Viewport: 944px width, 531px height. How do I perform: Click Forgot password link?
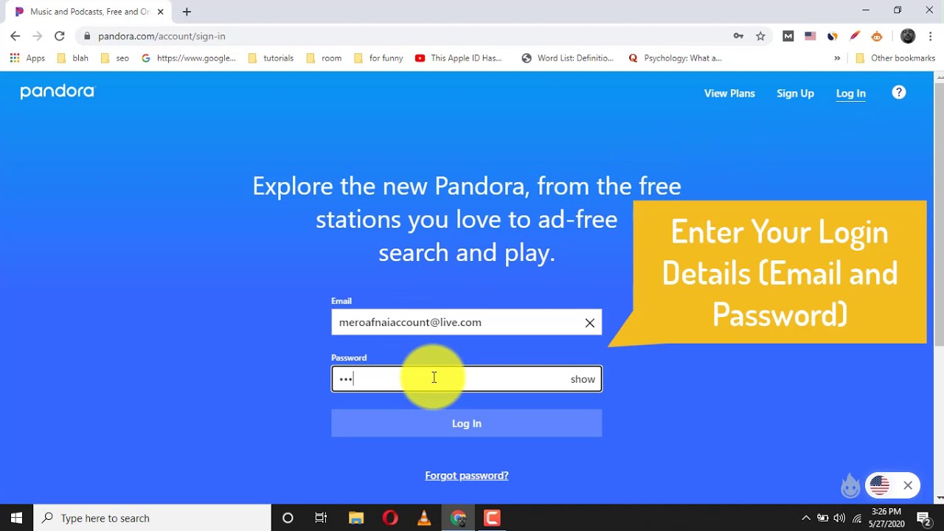[x=466, y=476]
